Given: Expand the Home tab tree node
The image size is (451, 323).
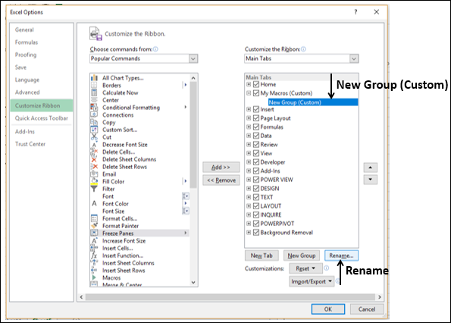Looking at the screenshot, I should (249, 84).
